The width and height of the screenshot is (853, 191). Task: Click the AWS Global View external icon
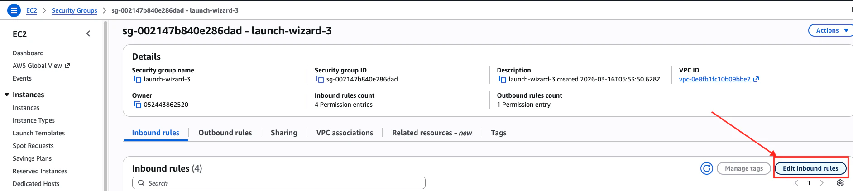[67, 66]
